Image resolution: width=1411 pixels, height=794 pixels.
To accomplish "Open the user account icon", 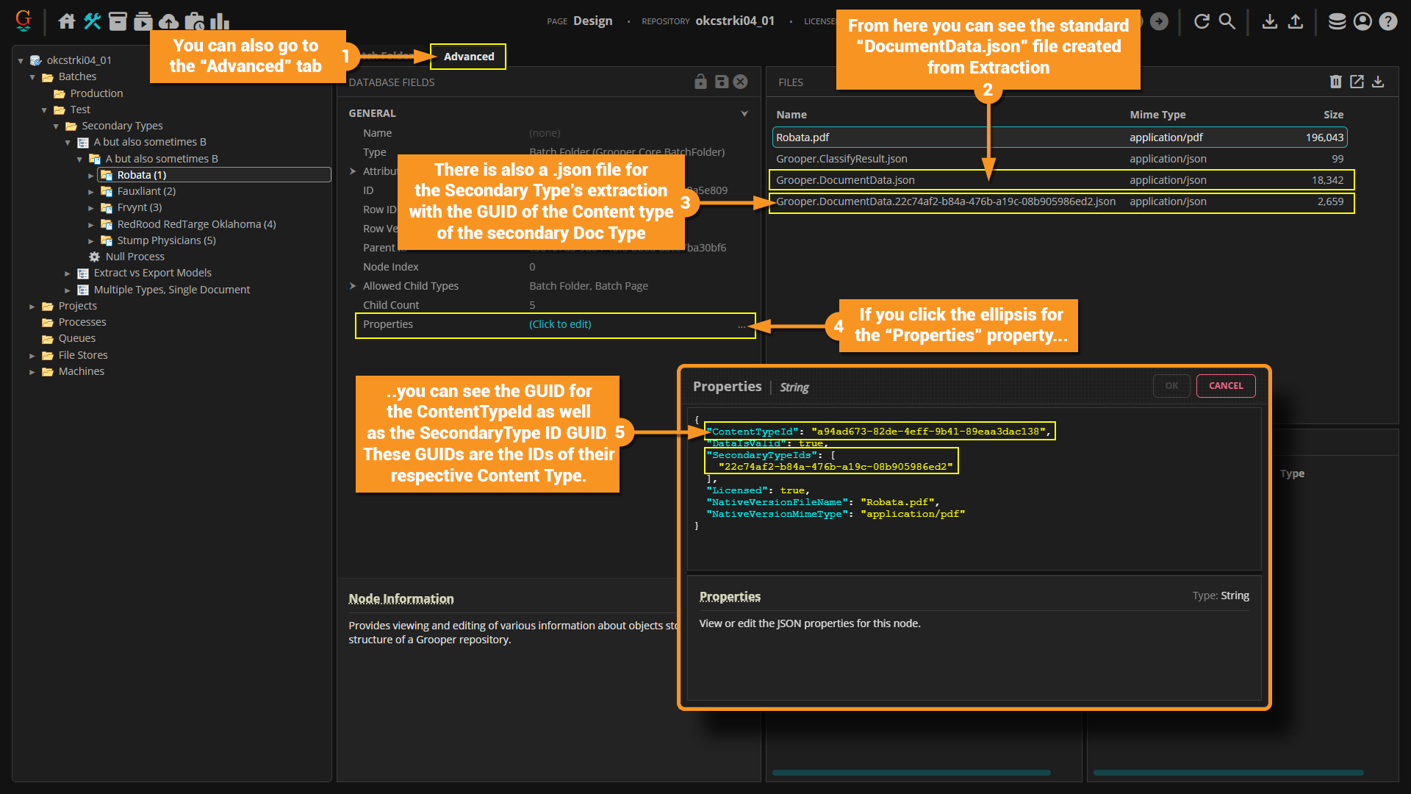I will coord(1362,21).
